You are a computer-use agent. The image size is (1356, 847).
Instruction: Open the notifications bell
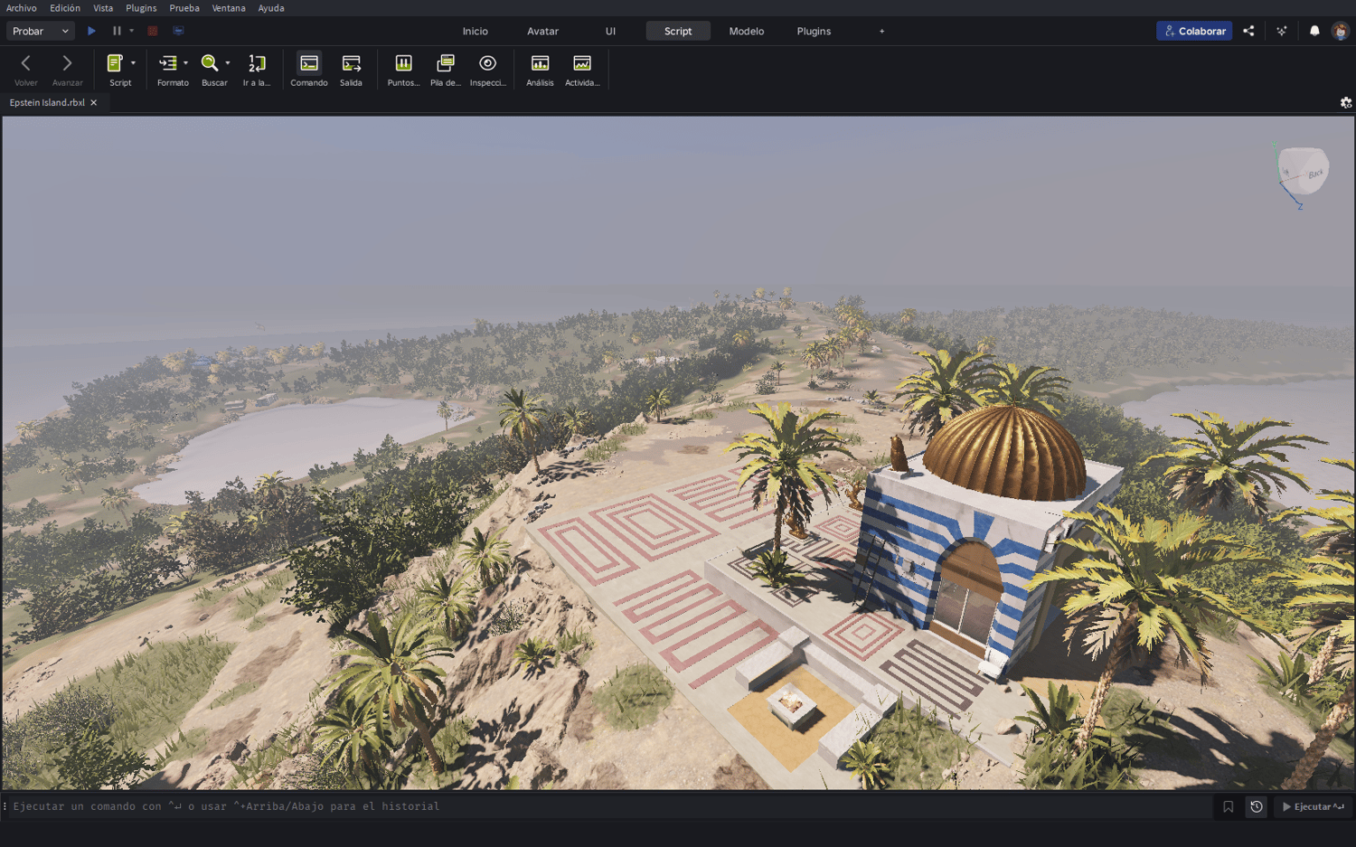(x=1314, y=31)
